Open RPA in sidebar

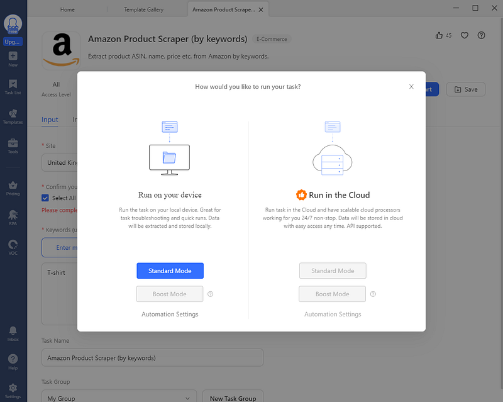click(x=13, y=217)
